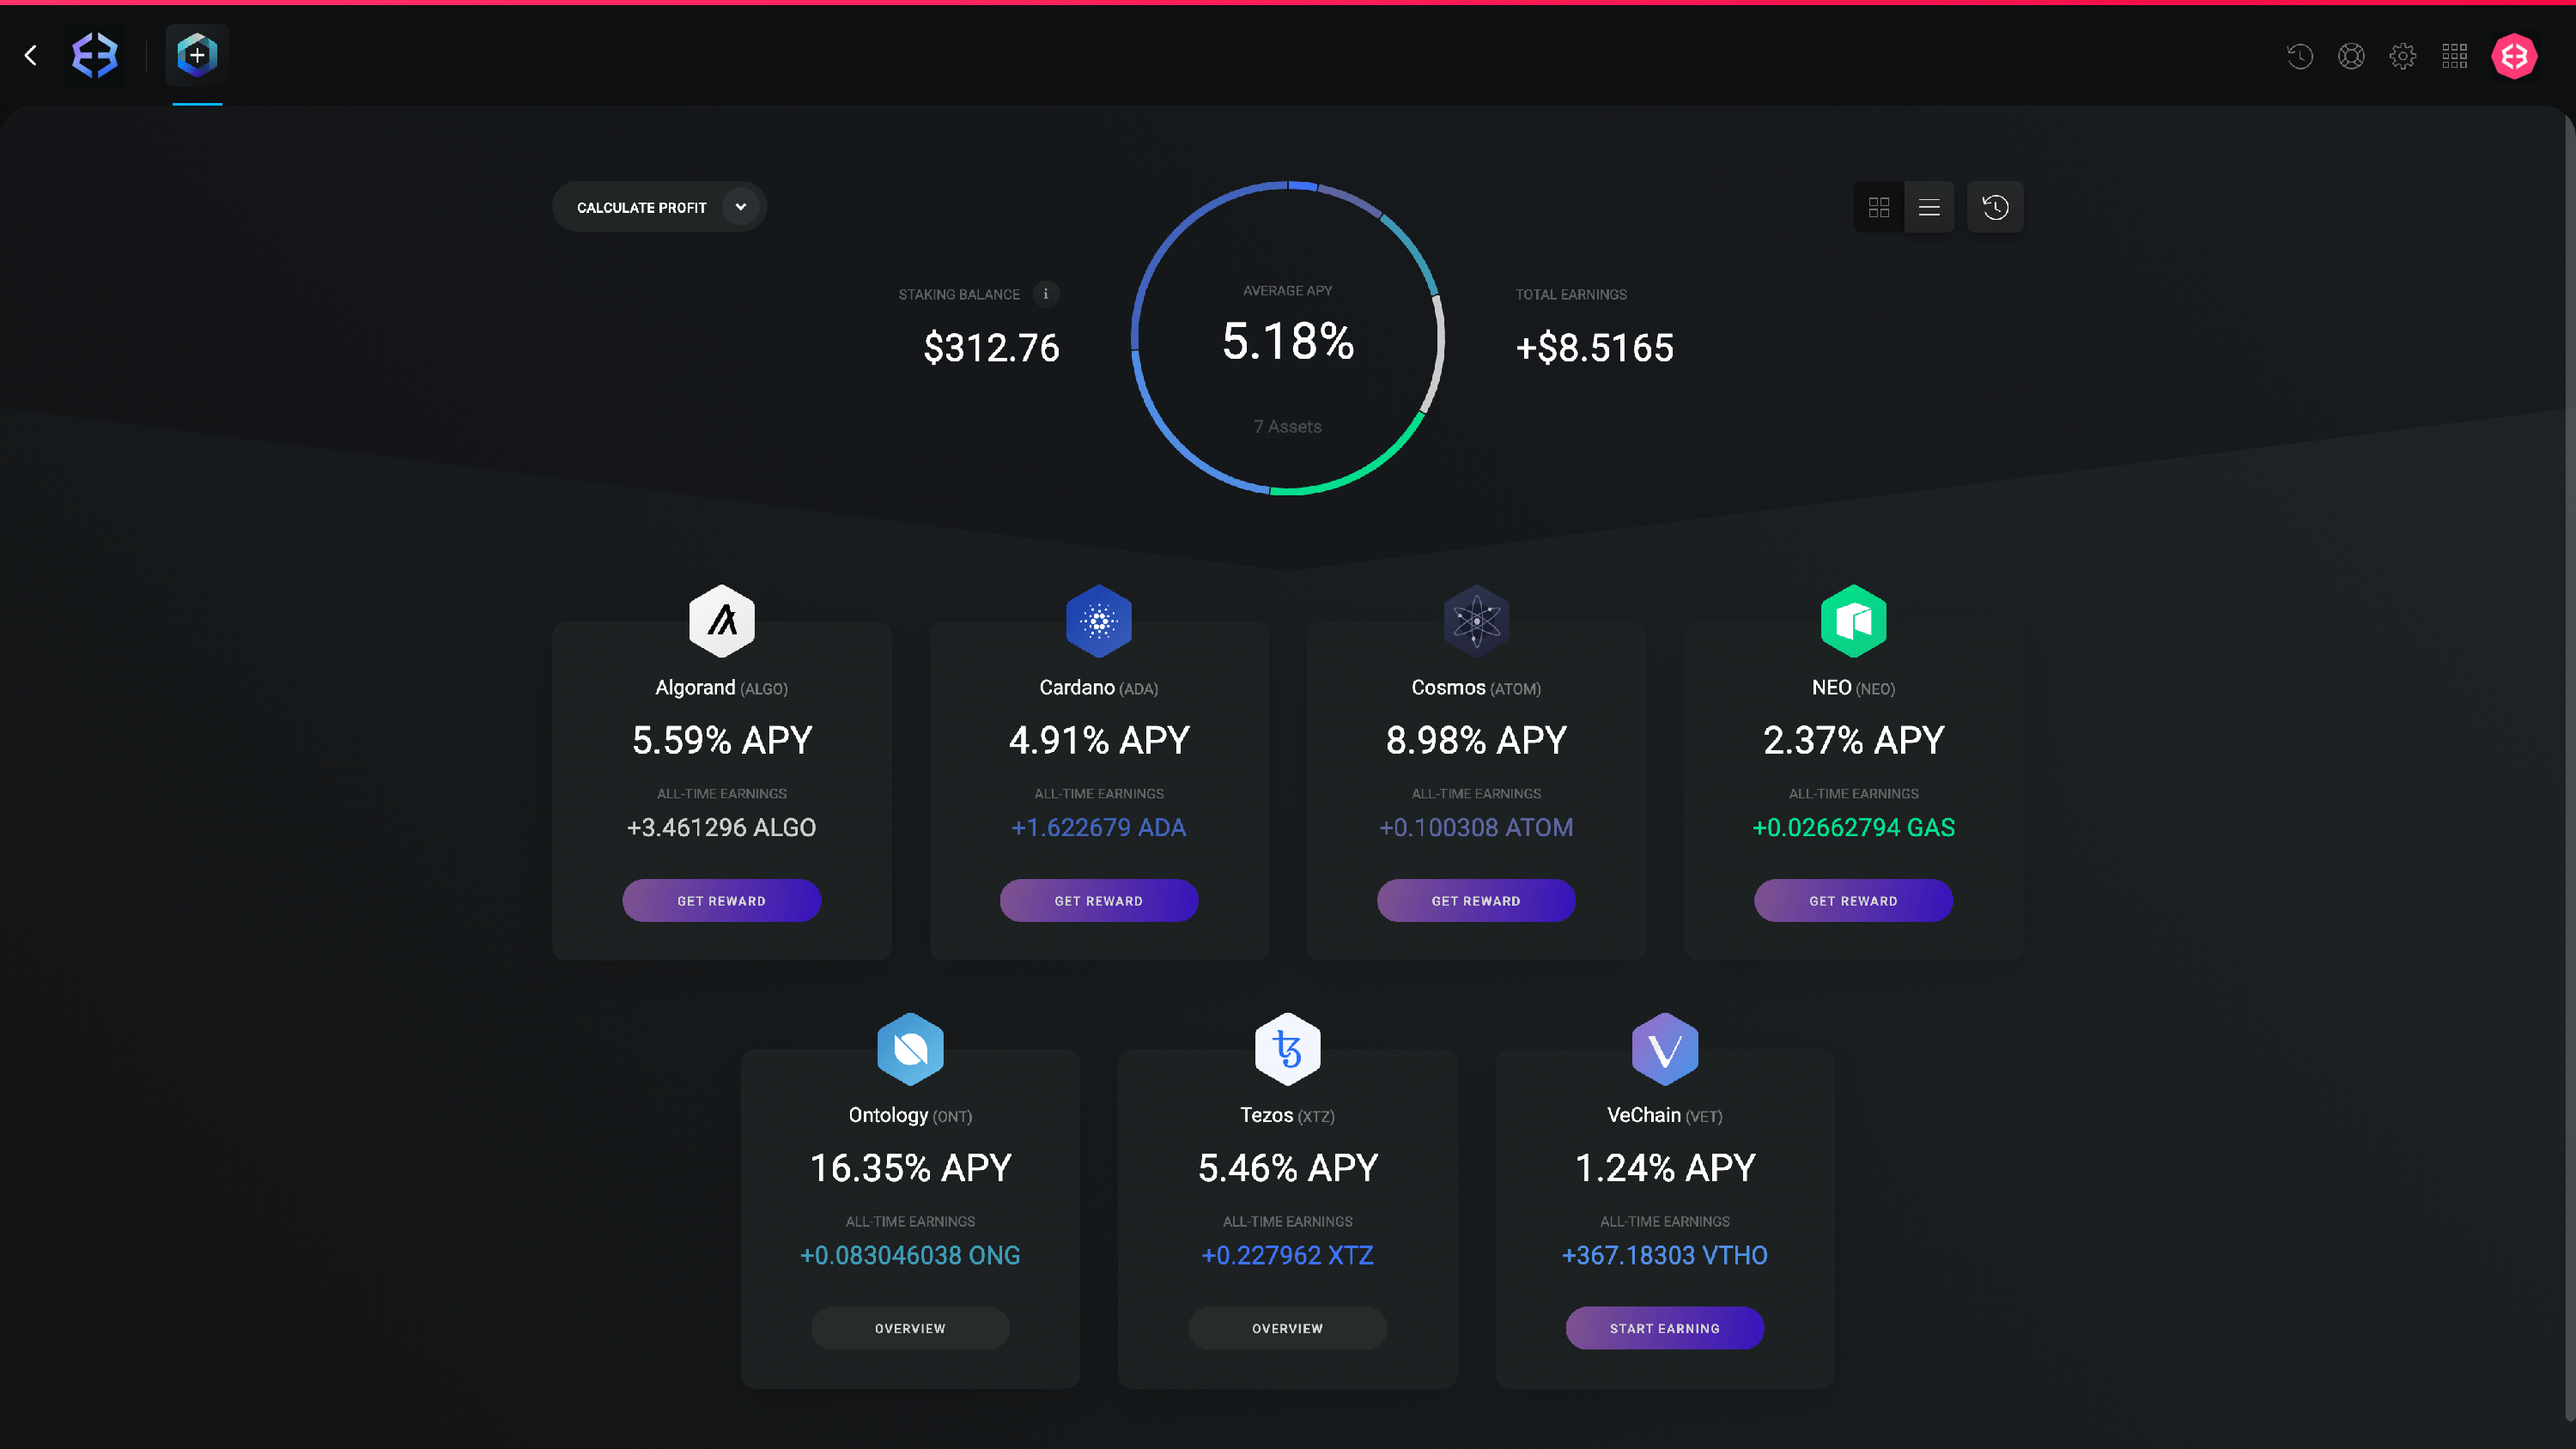
Task: Get reward for Cosmos
Action: tap(1476, 901)
